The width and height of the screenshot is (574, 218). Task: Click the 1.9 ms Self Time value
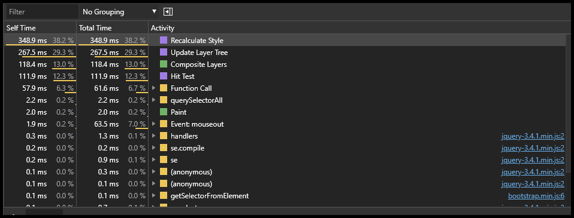point(37,124)
